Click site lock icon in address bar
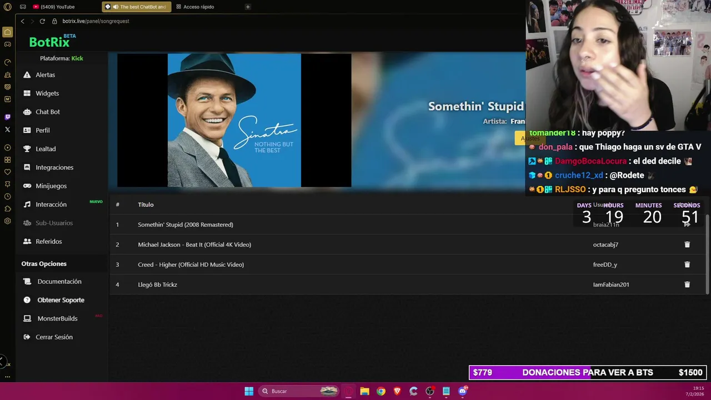Image resolution: width=711 pixels, height=400 pixels. pyautogui.click(x=54, y=21)
